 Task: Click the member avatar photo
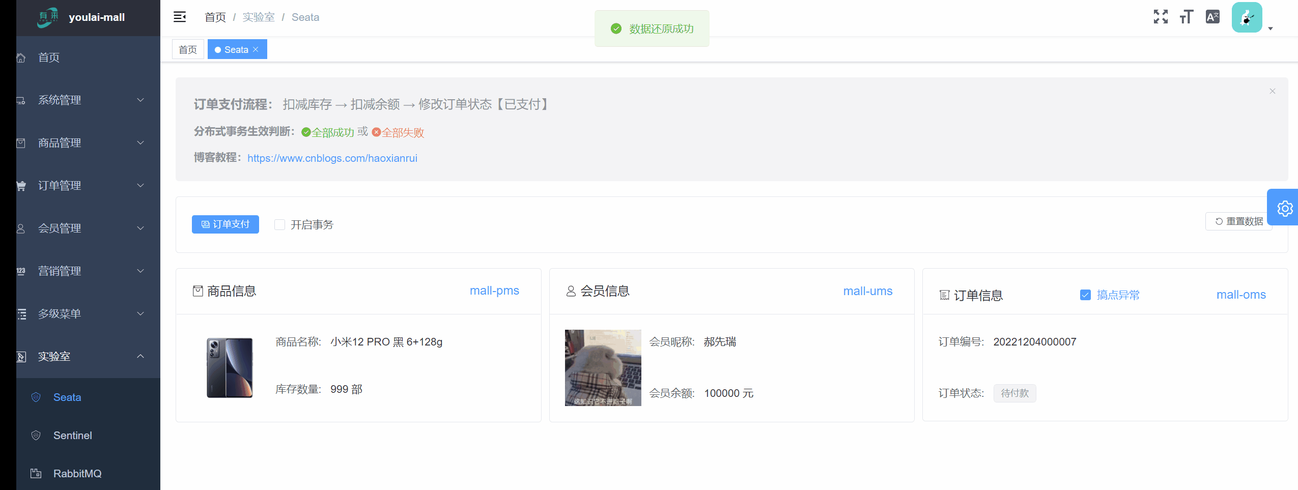(603, 367)
